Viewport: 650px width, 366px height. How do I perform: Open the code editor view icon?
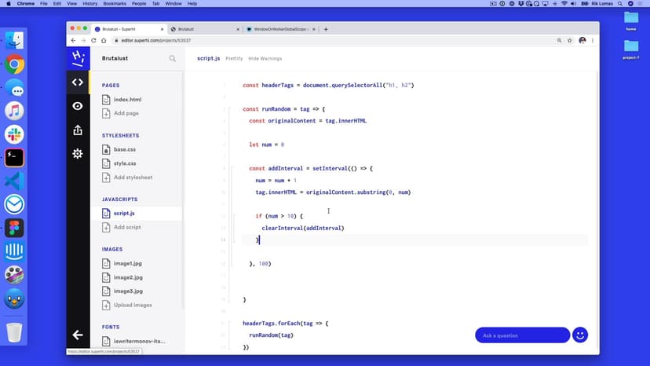point(77,82)
